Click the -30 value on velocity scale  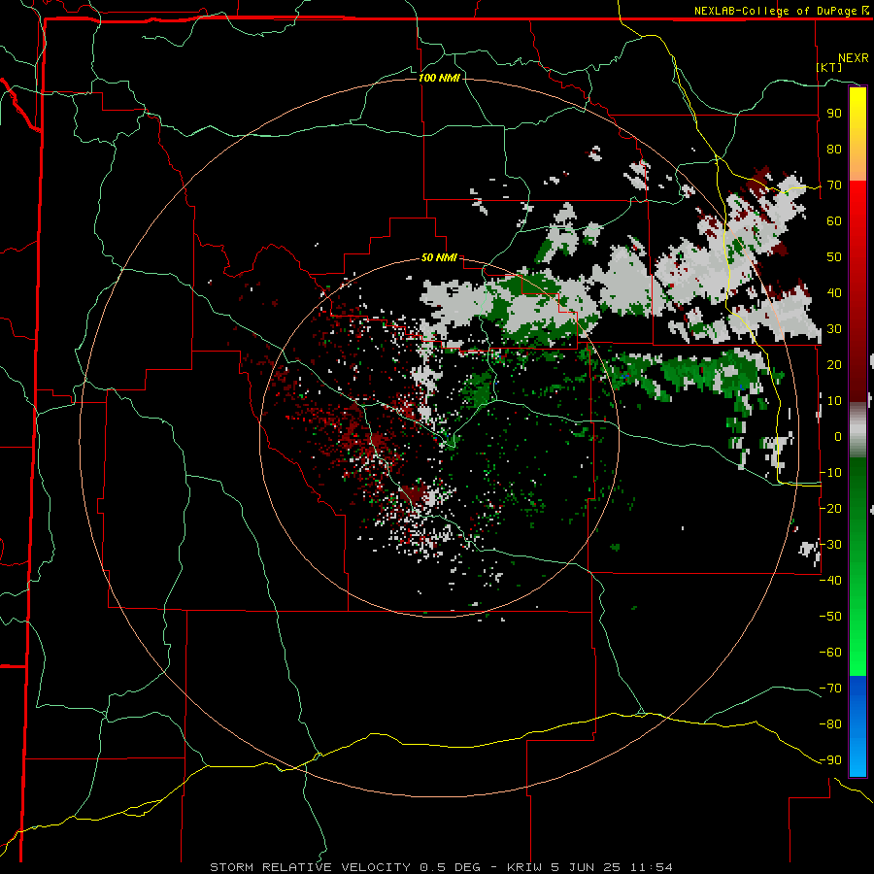830,545
